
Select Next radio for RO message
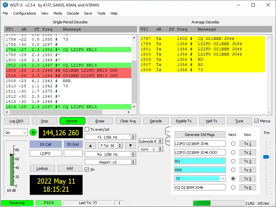(x=233, y=161)
